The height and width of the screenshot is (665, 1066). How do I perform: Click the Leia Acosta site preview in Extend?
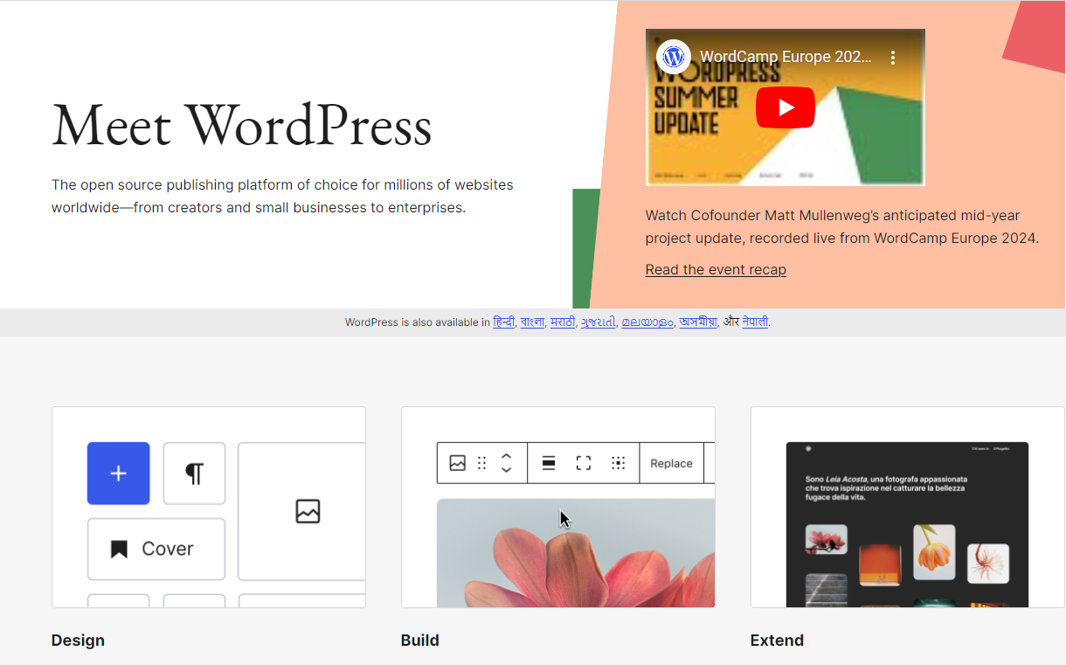pyautogui.click(x=907, y=523)
